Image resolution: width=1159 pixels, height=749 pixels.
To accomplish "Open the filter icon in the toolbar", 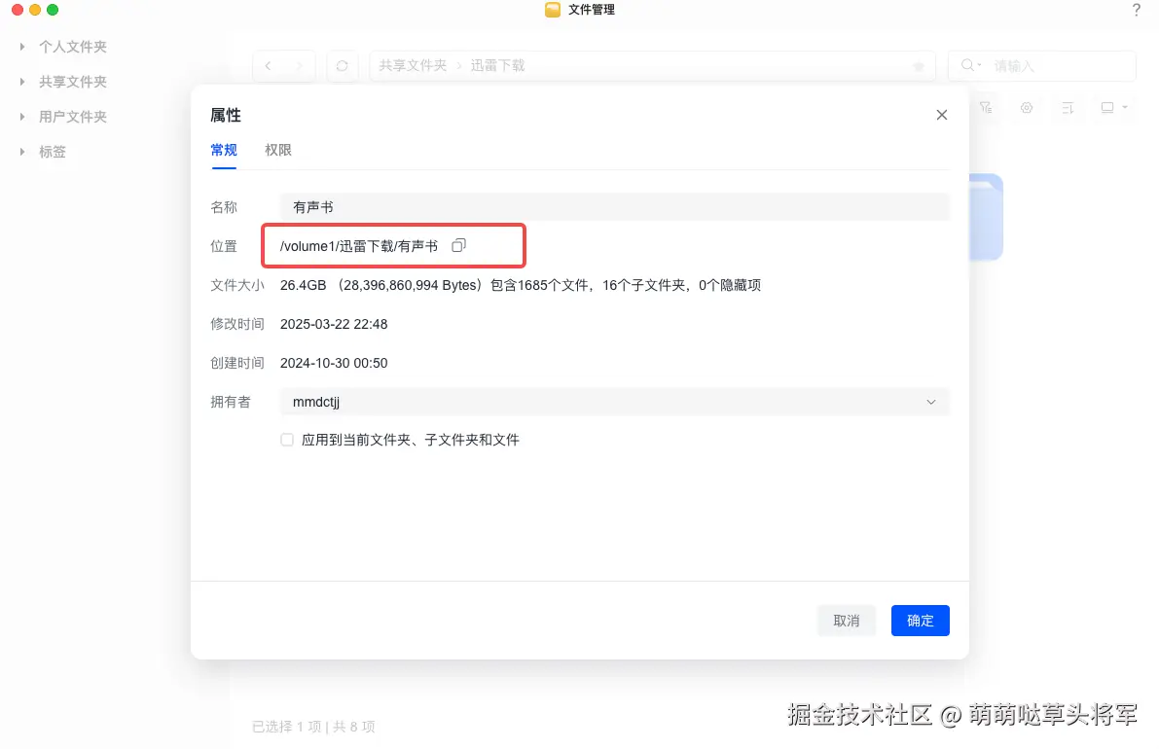I will tap(987, 107).
